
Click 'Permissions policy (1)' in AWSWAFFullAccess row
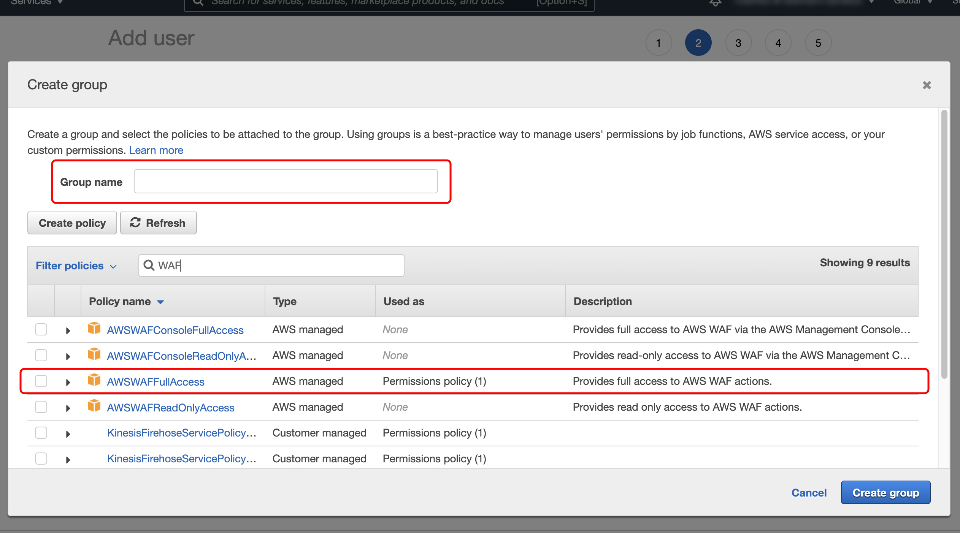(435, 381)
